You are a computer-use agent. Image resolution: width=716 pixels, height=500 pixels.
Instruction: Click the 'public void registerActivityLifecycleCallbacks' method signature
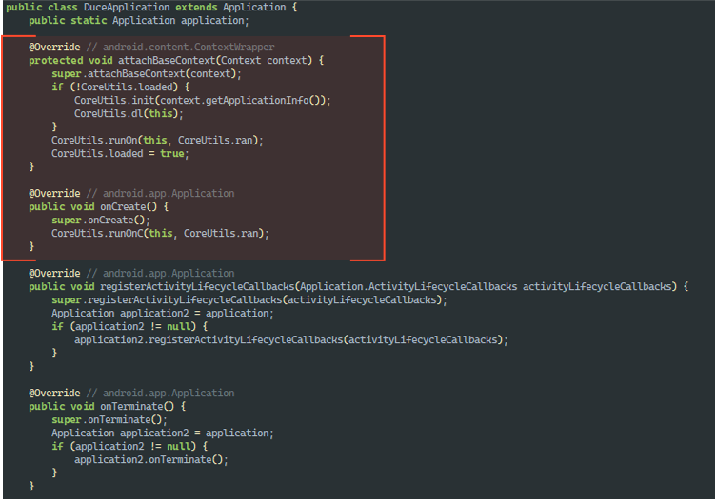coord(358,286)
